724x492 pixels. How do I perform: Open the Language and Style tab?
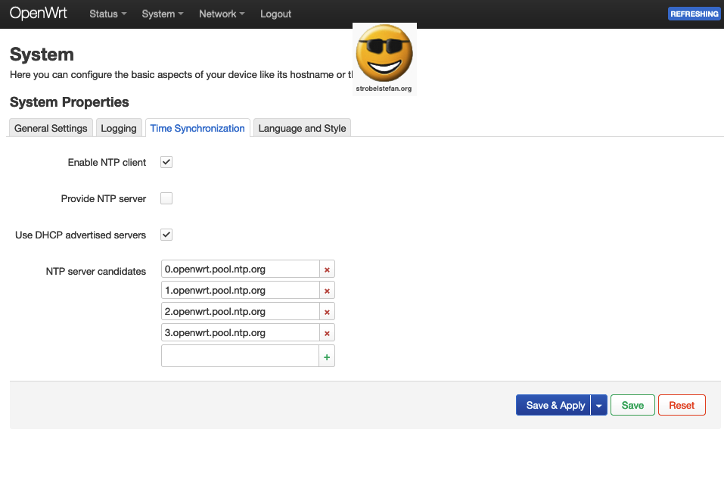302,128
